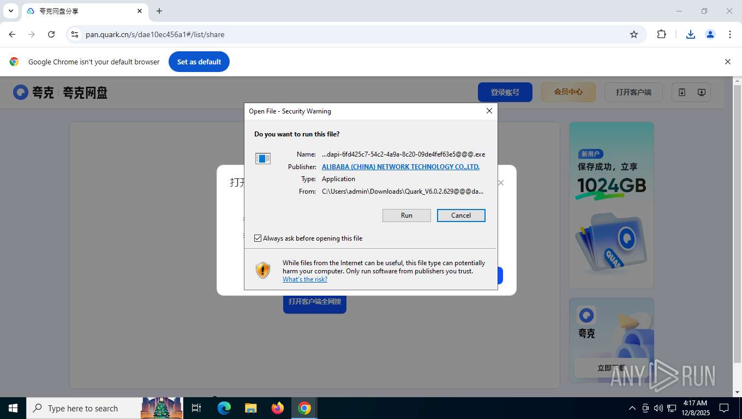
Task: Launch Microsoft Edge from taskbar
Action: 224,408
